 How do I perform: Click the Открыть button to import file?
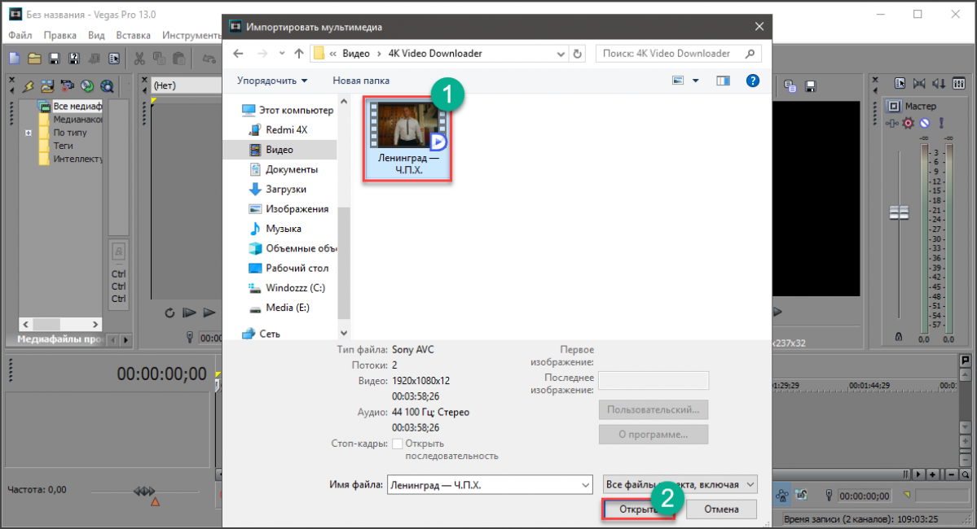pos(638,509)
